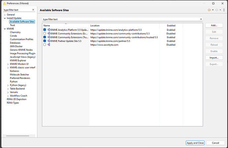228x148 pixels.
Task: Expand the Vernalis node
Action: click(8, 92)
